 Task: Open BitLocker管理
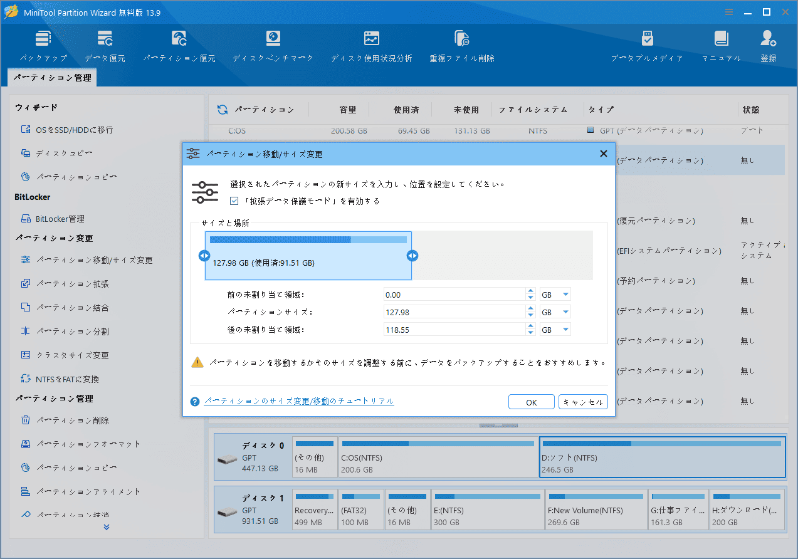pos(53,219)
